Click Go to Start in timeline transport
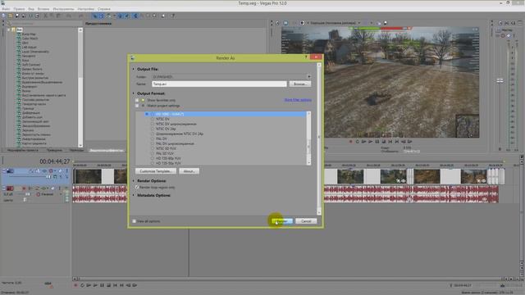Image resolution: width=525 pixels, height=295 pixels. click(115, 285)
